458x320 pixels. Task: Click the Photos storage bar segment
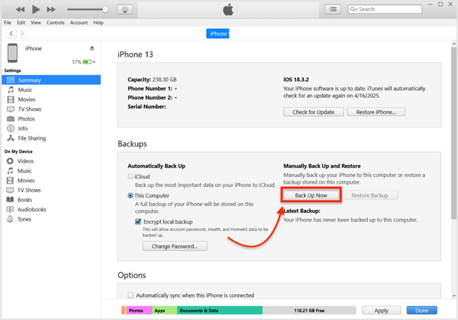(139, 310)
